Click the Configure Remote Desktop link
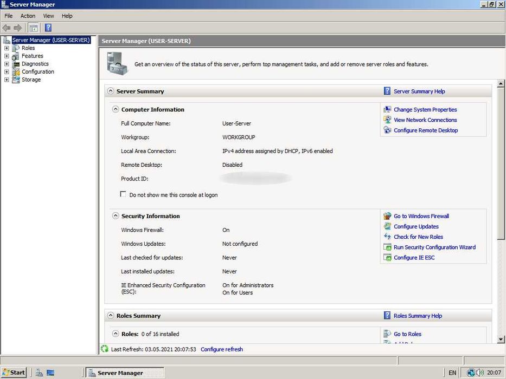 click(426, 130)
